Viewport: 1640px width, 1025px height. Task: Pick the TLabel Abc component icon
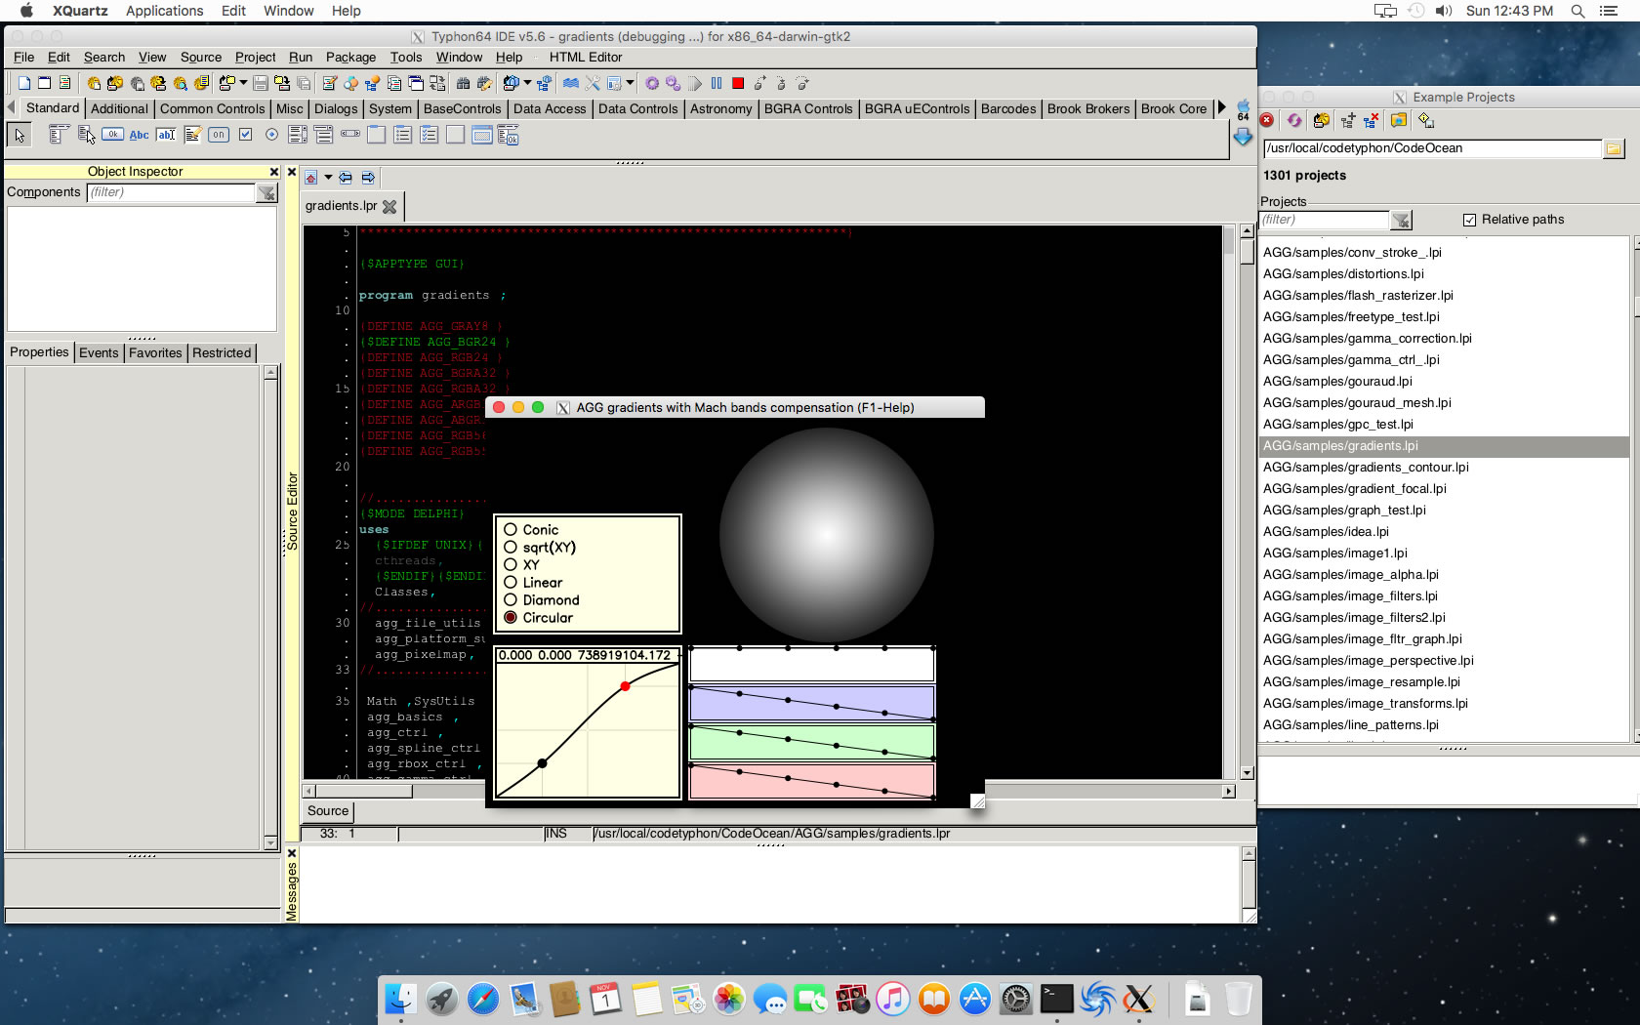tap(140, 135)
